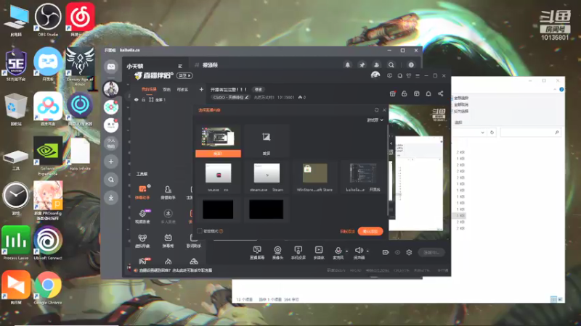Click the help question icon in Kaiheila header
581x326 pixels.
tap(411, 64)
